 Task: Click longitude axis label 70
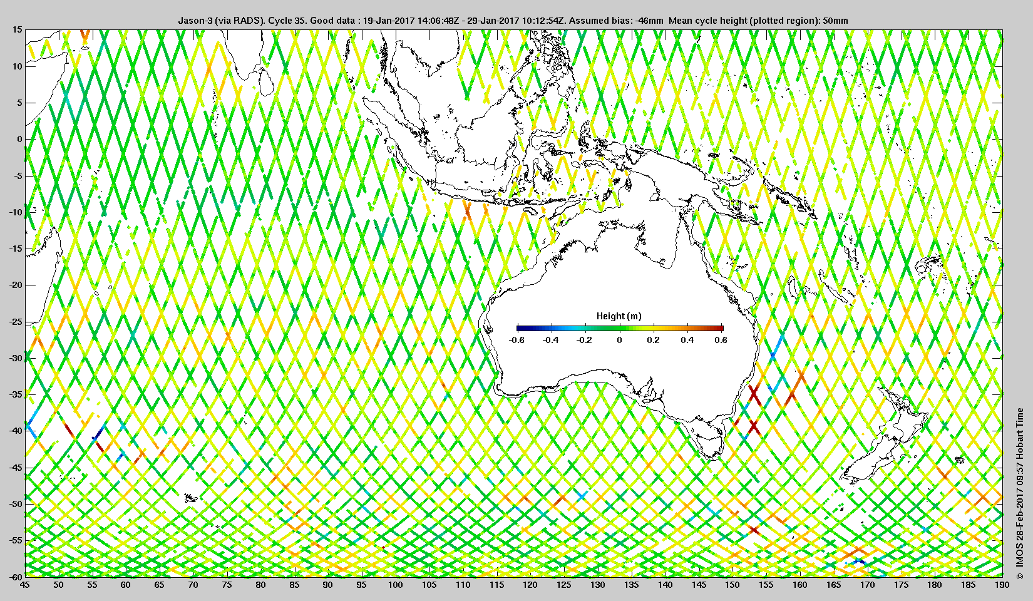point(193,585)
